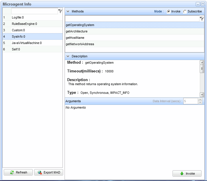Click the microagent list filter text field
This screenshot has width=207, height=181.
[34, 11]
